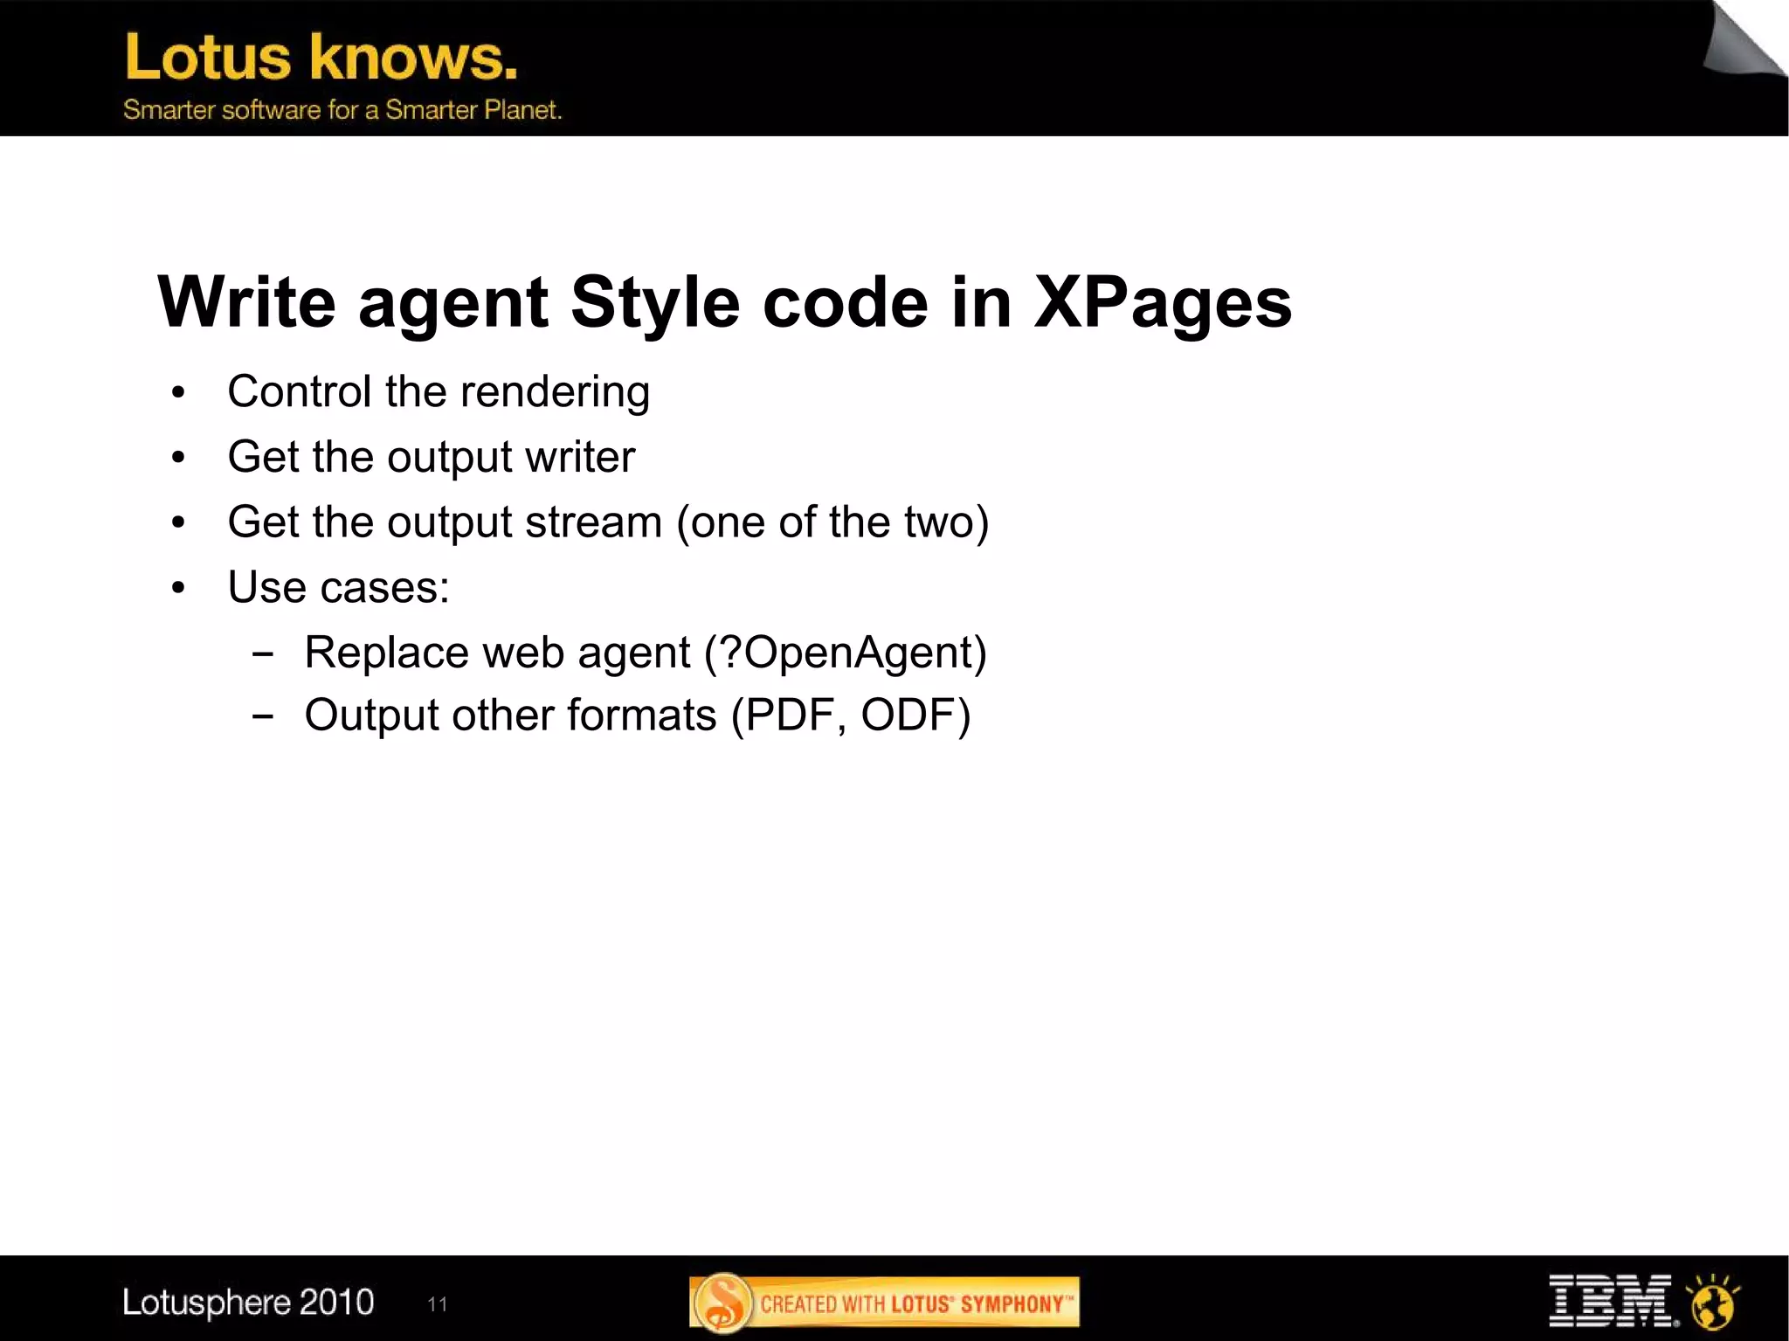Click the bullet 'Control the rendering'
The image size is (1789, 1341).
coord(439,391)
